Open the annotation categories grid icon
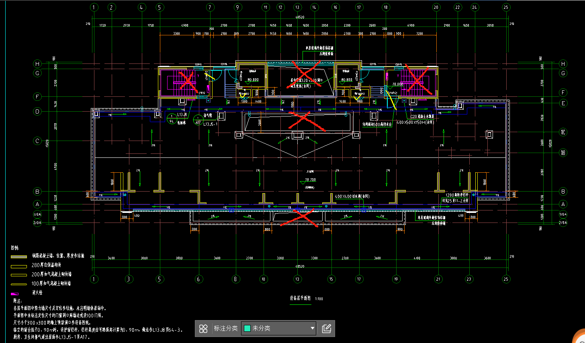Screen dimensions: 585x343 (203, 329)
